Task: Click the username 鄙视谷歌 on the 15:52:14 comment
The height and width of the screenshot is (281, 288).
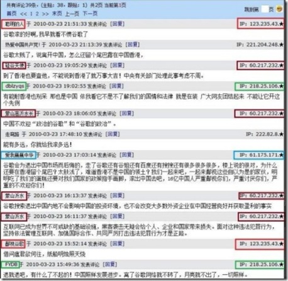Action: click(14, 244)
